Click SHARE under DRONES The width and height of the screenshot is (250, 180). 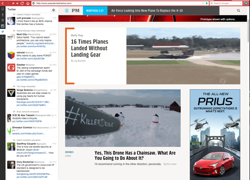68,156
